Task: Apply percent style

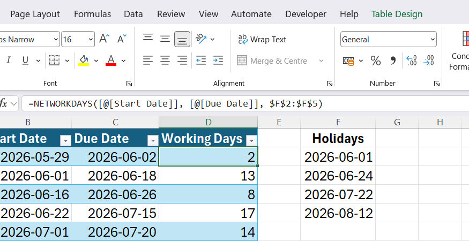Action: (x=376, y=61)
